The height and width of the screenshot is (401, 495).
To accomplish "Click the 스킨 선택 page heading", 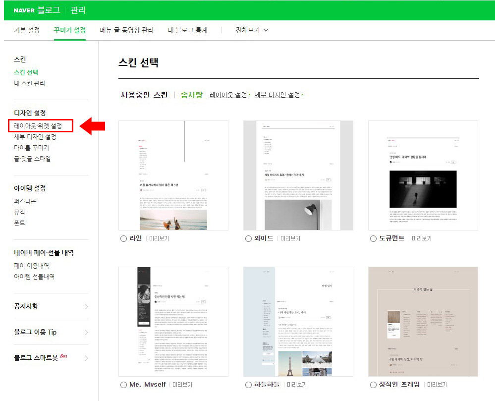I will click(x=138, y=62).
